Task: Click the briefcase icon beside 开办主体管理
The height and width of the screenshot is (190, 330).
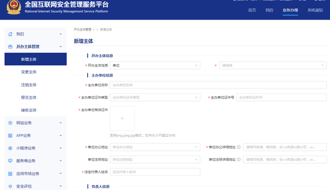Action: pos(10,47)
